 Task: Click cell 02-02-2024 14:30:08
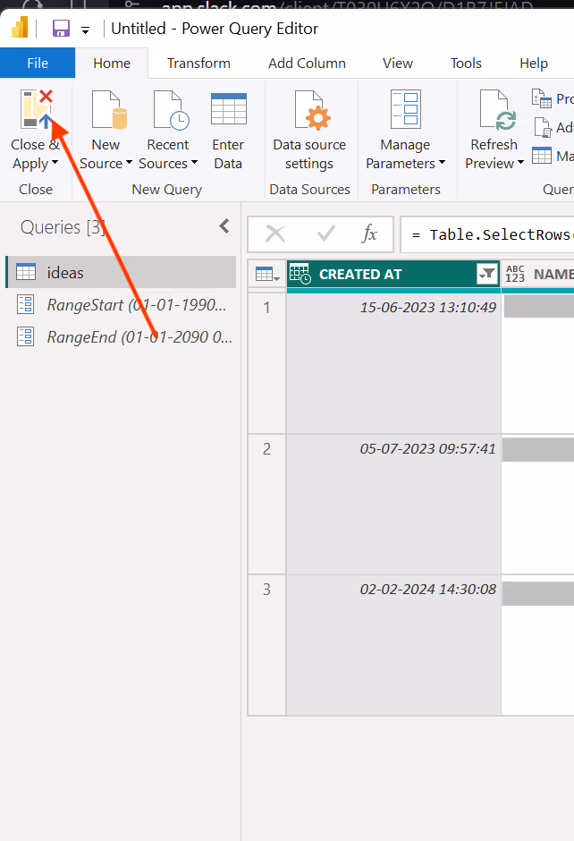[394, 645]
